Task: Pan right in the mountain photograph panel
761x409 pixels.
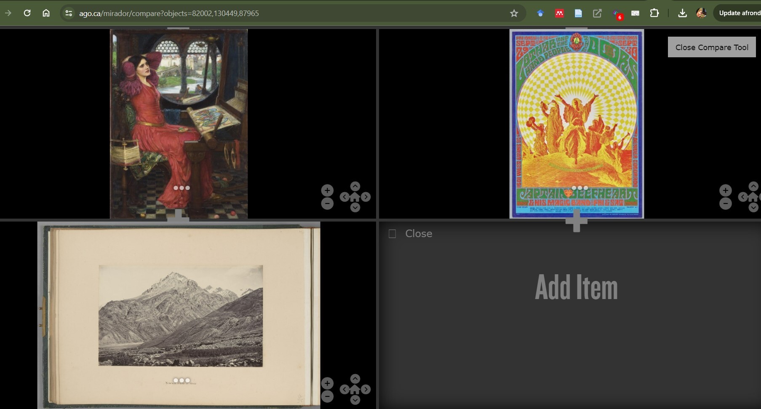Action: click(x=366, y=389)
